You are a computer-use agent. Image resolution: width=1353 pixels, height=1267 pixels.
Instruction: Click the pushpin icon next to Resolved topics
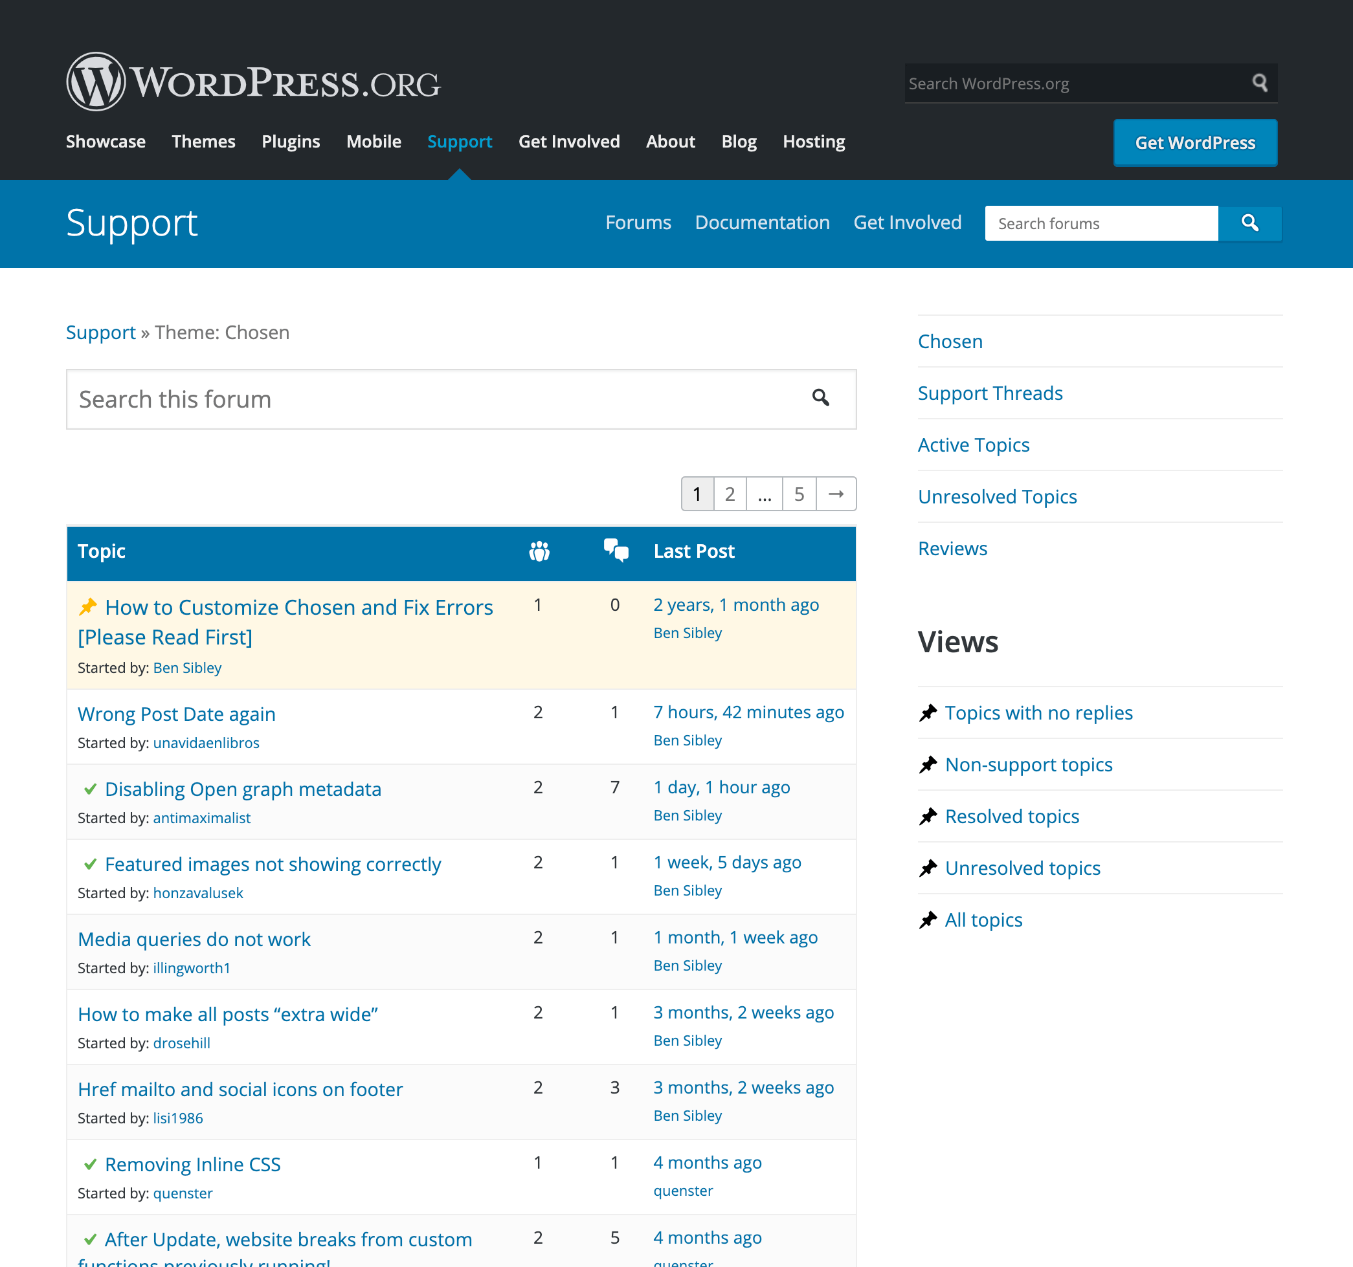928,816
